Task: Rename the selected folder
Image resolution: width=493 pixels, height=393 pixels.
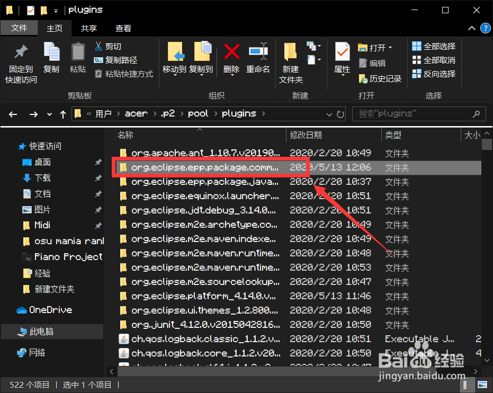Action: pos(258,59)
